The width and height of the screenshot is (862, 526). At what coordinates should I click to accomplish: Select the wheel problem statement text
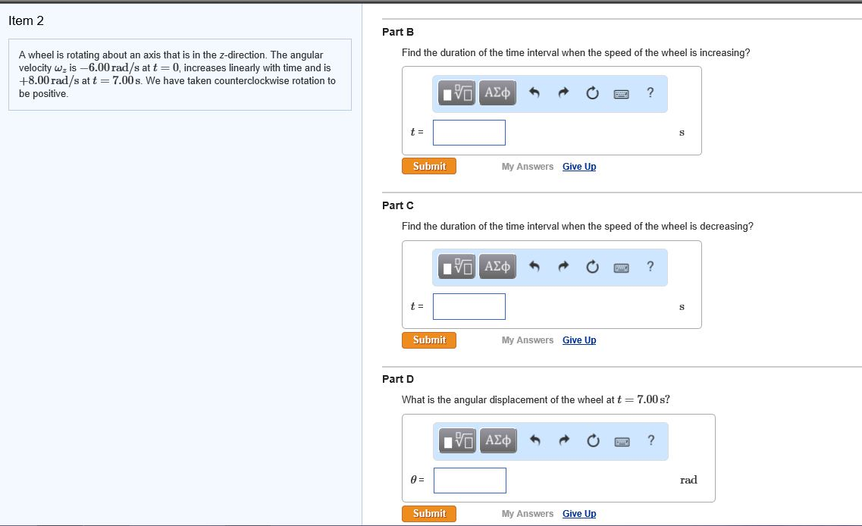pos(177,74)
